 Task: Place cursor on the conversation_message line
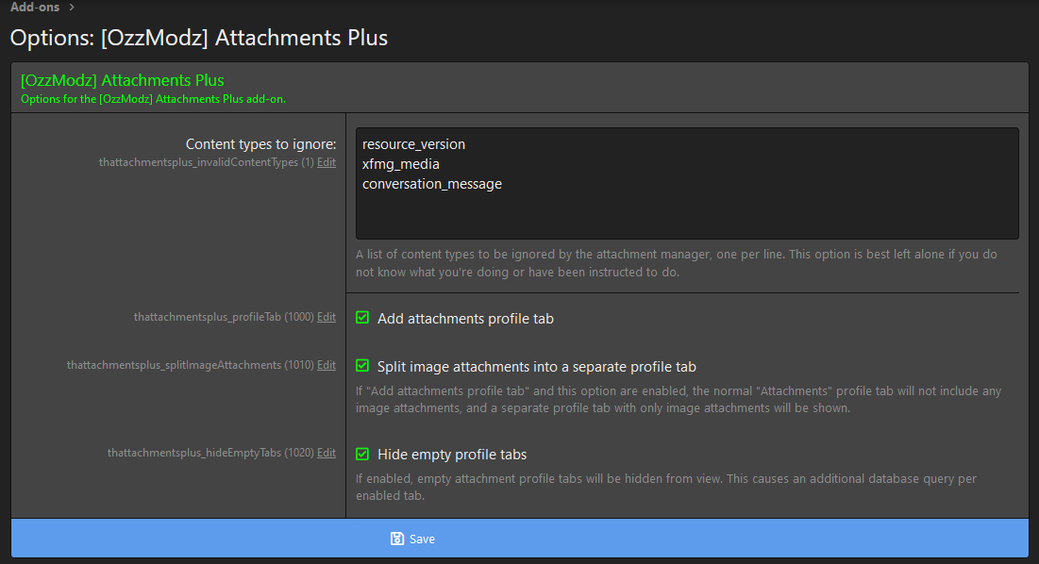(x=431, y=184)
